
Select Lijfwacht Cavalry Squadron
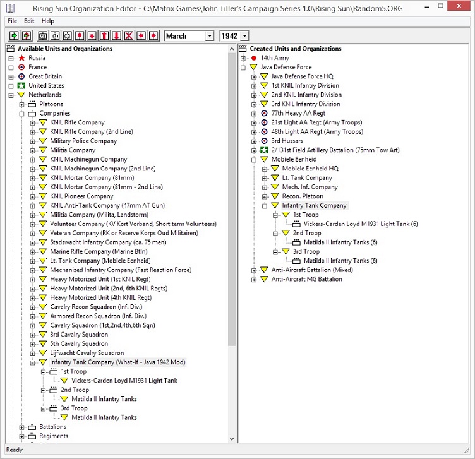coord(87,353)
